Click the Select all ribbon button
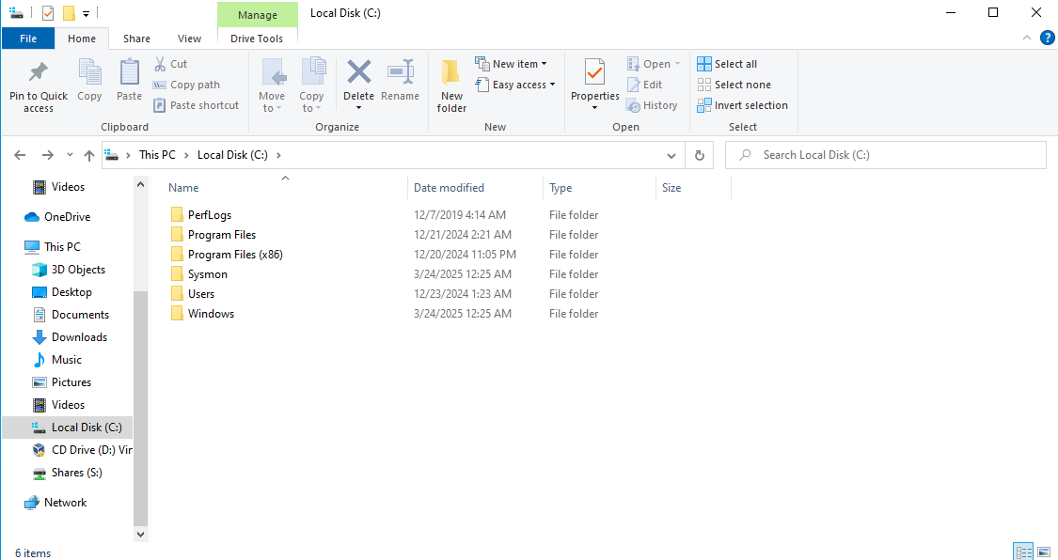Viewport: 1058px width, 560px height. [x=727, y=64]
